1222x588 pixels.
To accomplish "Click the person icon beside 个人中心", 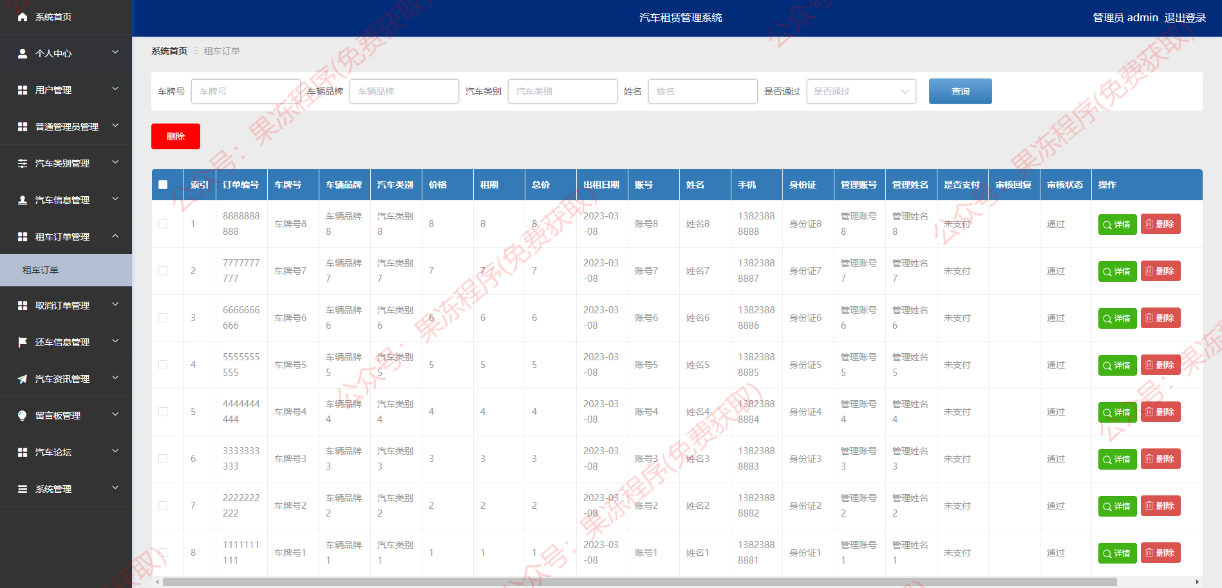I will (23, 53).
